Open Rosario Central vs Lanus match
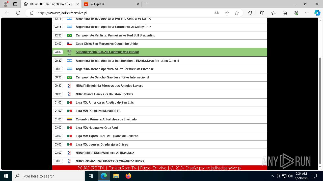The width and height of the screenshot is (323, 181). pyautogui.click(x=113, y=19)
